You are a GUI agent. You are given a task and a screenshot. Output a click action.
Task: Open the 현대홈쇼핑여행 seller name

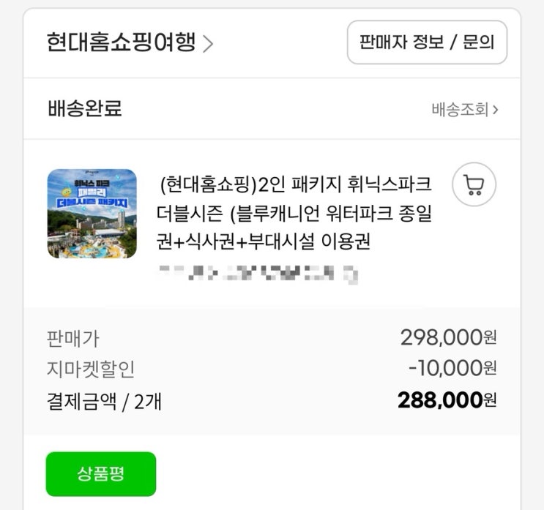(121, 42)
